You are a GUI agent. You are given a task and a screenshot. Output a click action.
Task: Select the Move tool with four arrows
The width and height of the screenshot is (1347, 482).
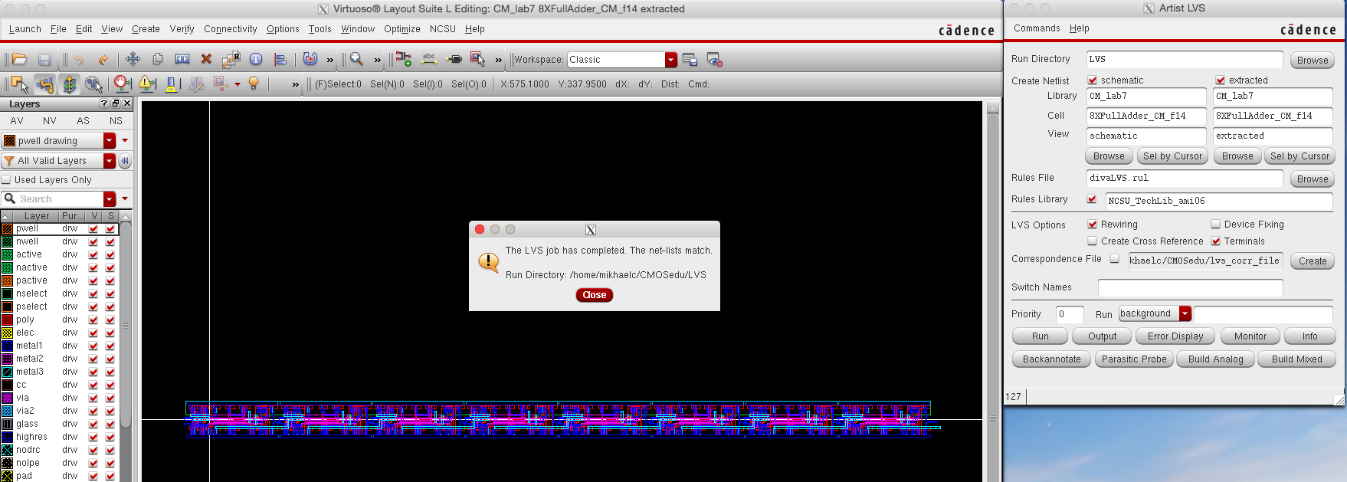click(x=133, y=59)
